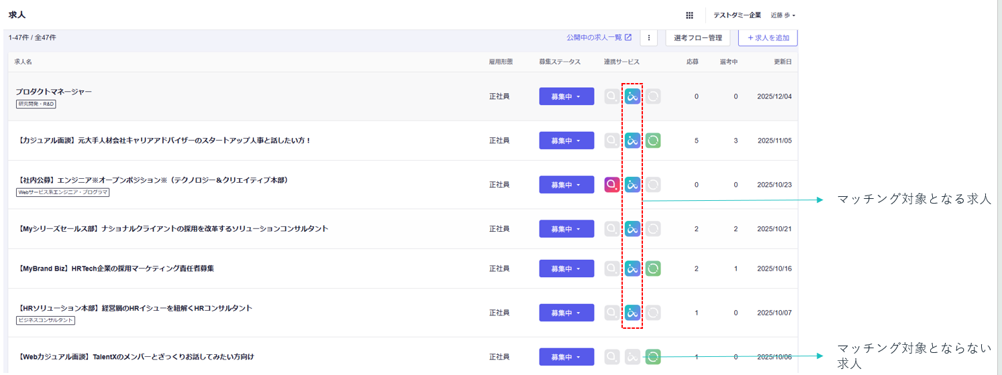Viewport: 1002px width, 375px height.
Task: Click blue matching icon in HRソリューション本部 row
Action: coord(632,313)
